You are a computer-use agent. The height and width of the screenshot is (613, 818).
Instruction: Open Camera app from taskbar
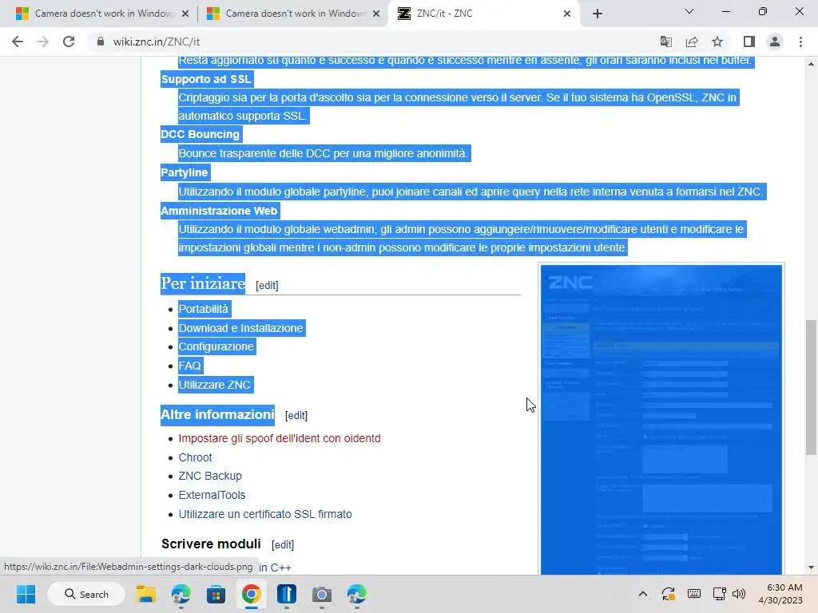321,594
